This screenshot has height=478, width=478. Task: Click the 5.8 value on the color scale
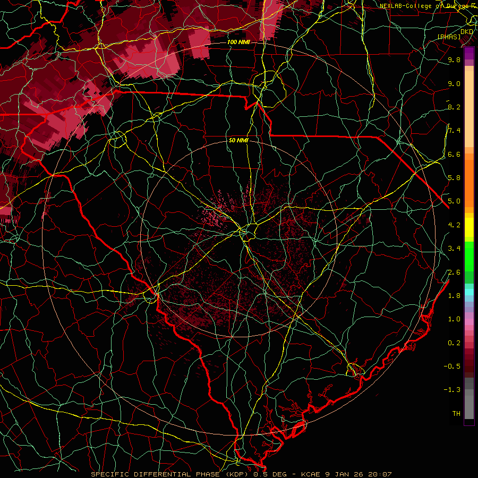(454, 178)
